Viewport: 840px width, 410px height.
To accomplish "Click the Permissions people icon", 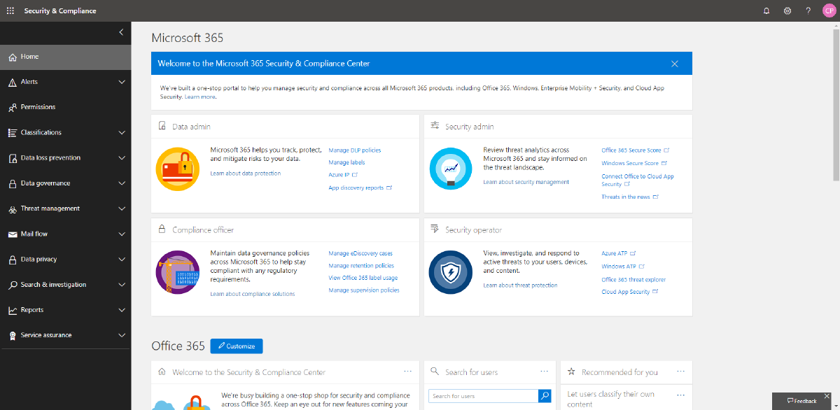I will tap(13, 106).
